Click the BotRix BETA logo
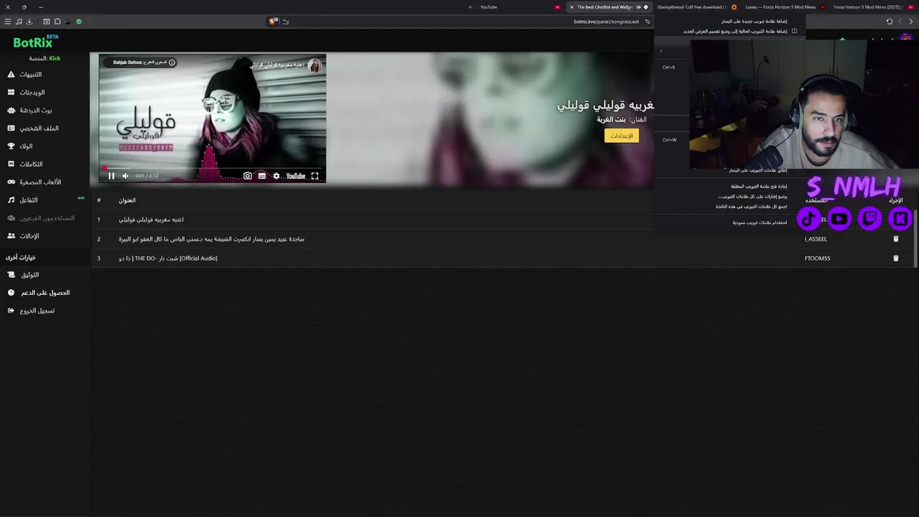The height and width of the screenshot is (517, 919). (x=36, y=42)
